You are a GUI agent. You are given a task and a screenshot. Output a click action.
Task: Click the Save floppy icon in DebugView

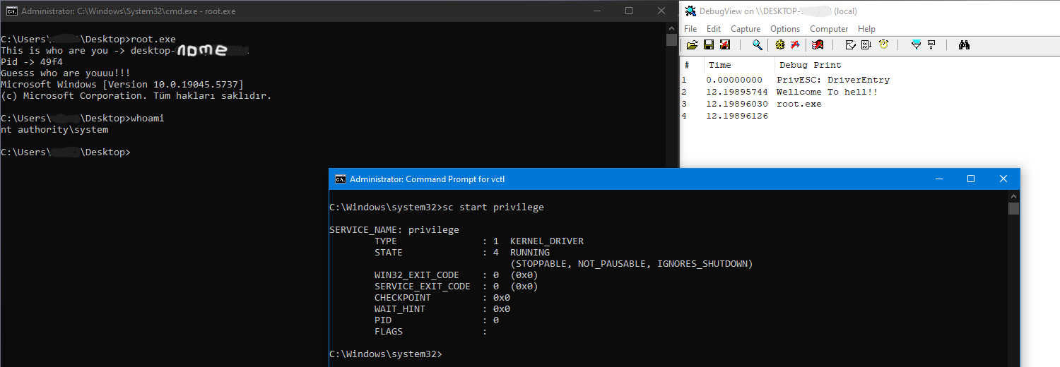point(709,45)
